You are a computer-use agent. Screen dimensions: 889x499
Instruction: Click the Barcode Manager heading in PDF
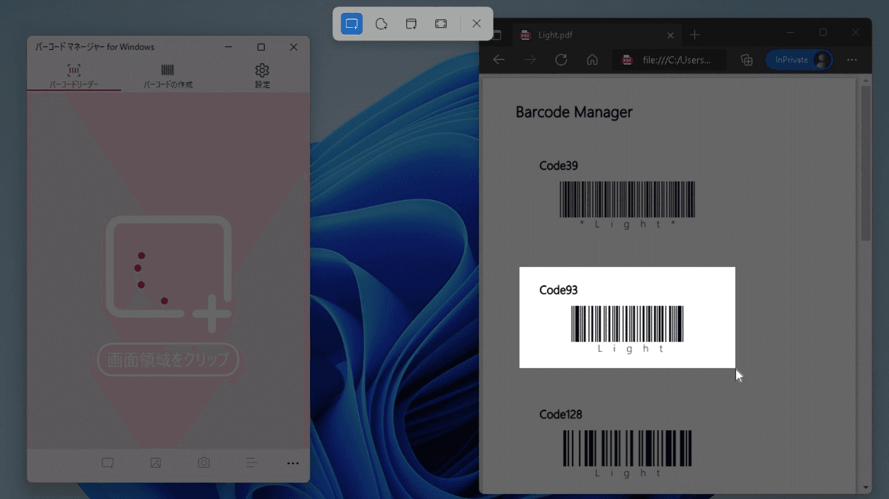pyautogui.click(x=574, y=112)
